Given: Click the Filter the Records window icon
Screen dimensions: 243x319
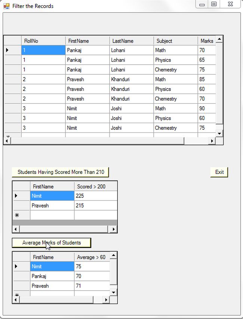Looking at the screenshot, I should point(6,6).
